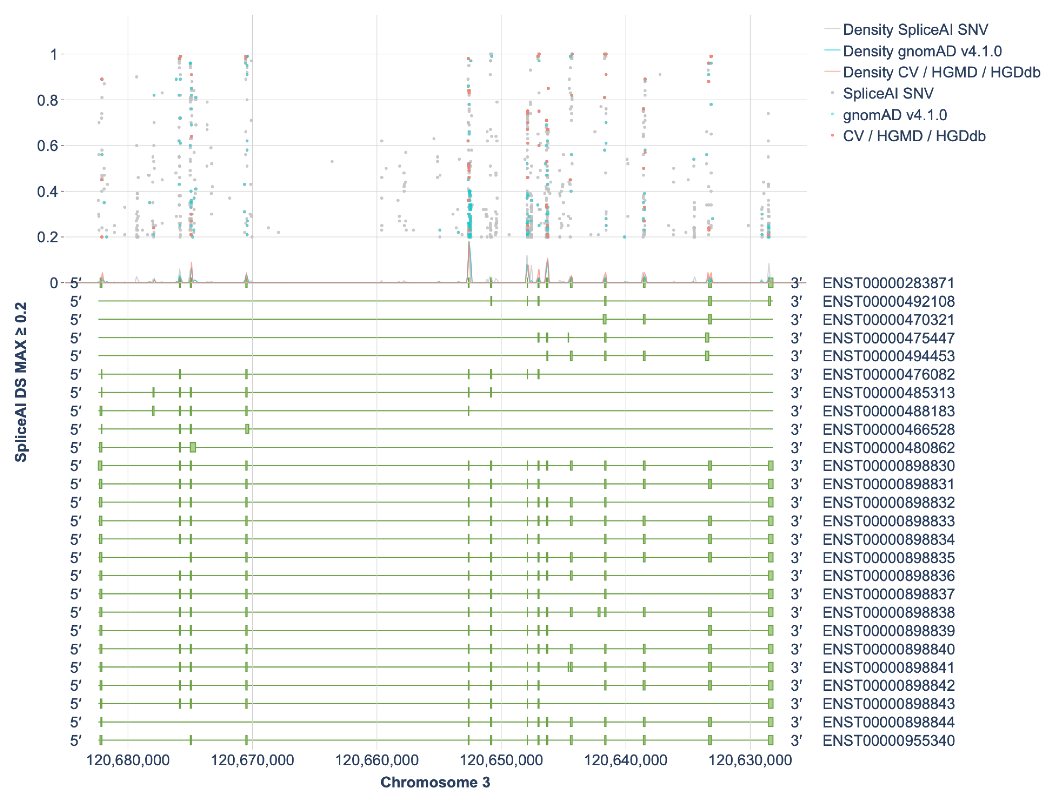Viewport: 1047px width, 796px height.
Task: Click transcript label ENST00000898838
Action: (x=888, y=612)
